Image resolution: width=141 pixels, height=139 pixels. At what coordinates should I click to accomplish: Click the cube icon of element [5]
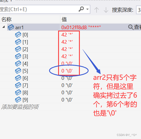18,71
